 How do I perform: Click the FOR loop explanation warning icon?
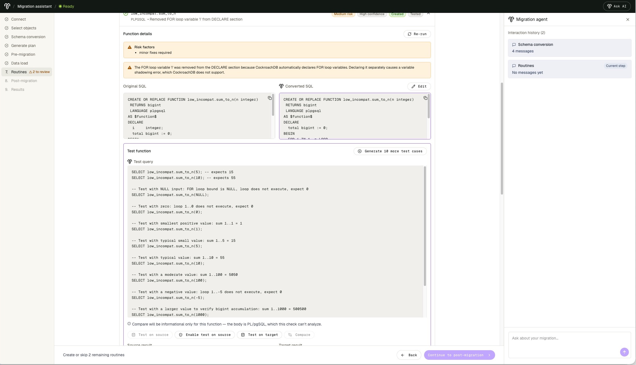[x=130, y=68]
